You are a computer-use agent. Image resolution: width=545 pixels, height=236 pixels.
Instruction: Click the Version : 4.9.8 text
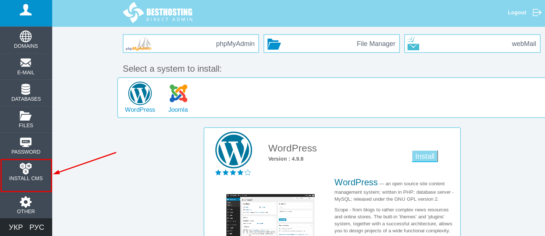coord(286,159)
